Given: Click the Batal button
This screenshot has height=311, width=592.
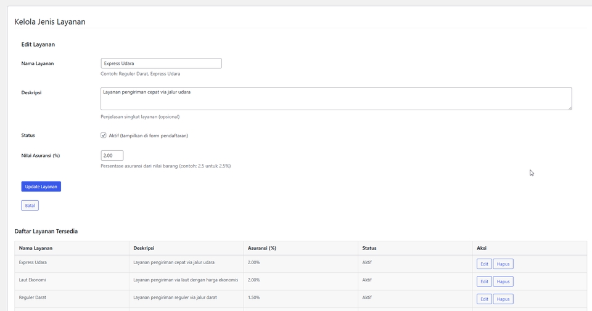Looking at the screenshot, I should pyautogui.click(x=30, y=206).
